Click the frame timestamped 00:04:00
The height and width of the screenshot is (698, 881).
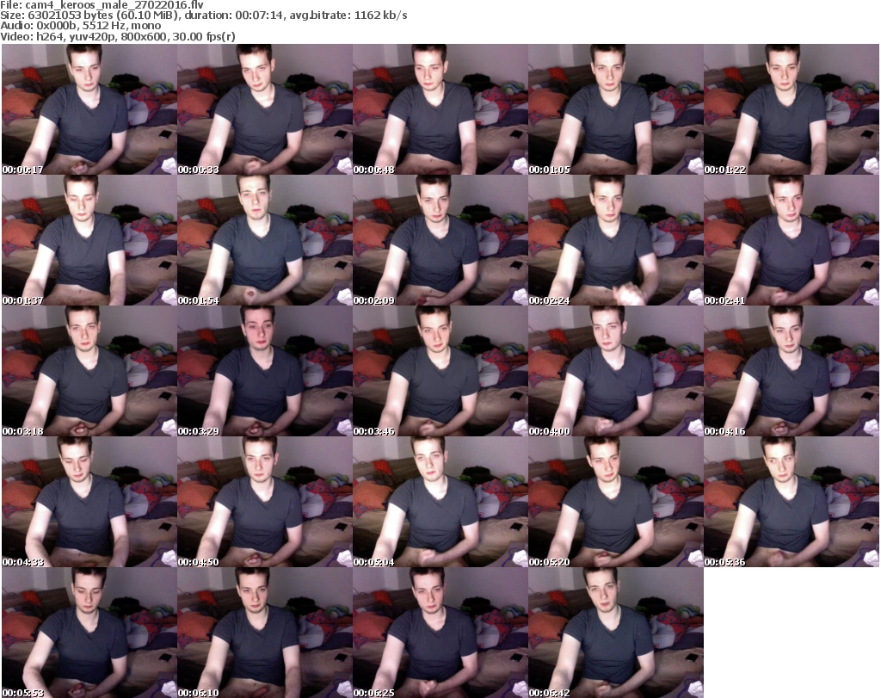pyautogui.click(x=615, y=371)
